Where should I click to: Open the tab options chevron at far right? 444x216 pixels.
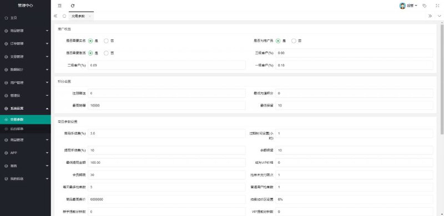tap(440, 16)
